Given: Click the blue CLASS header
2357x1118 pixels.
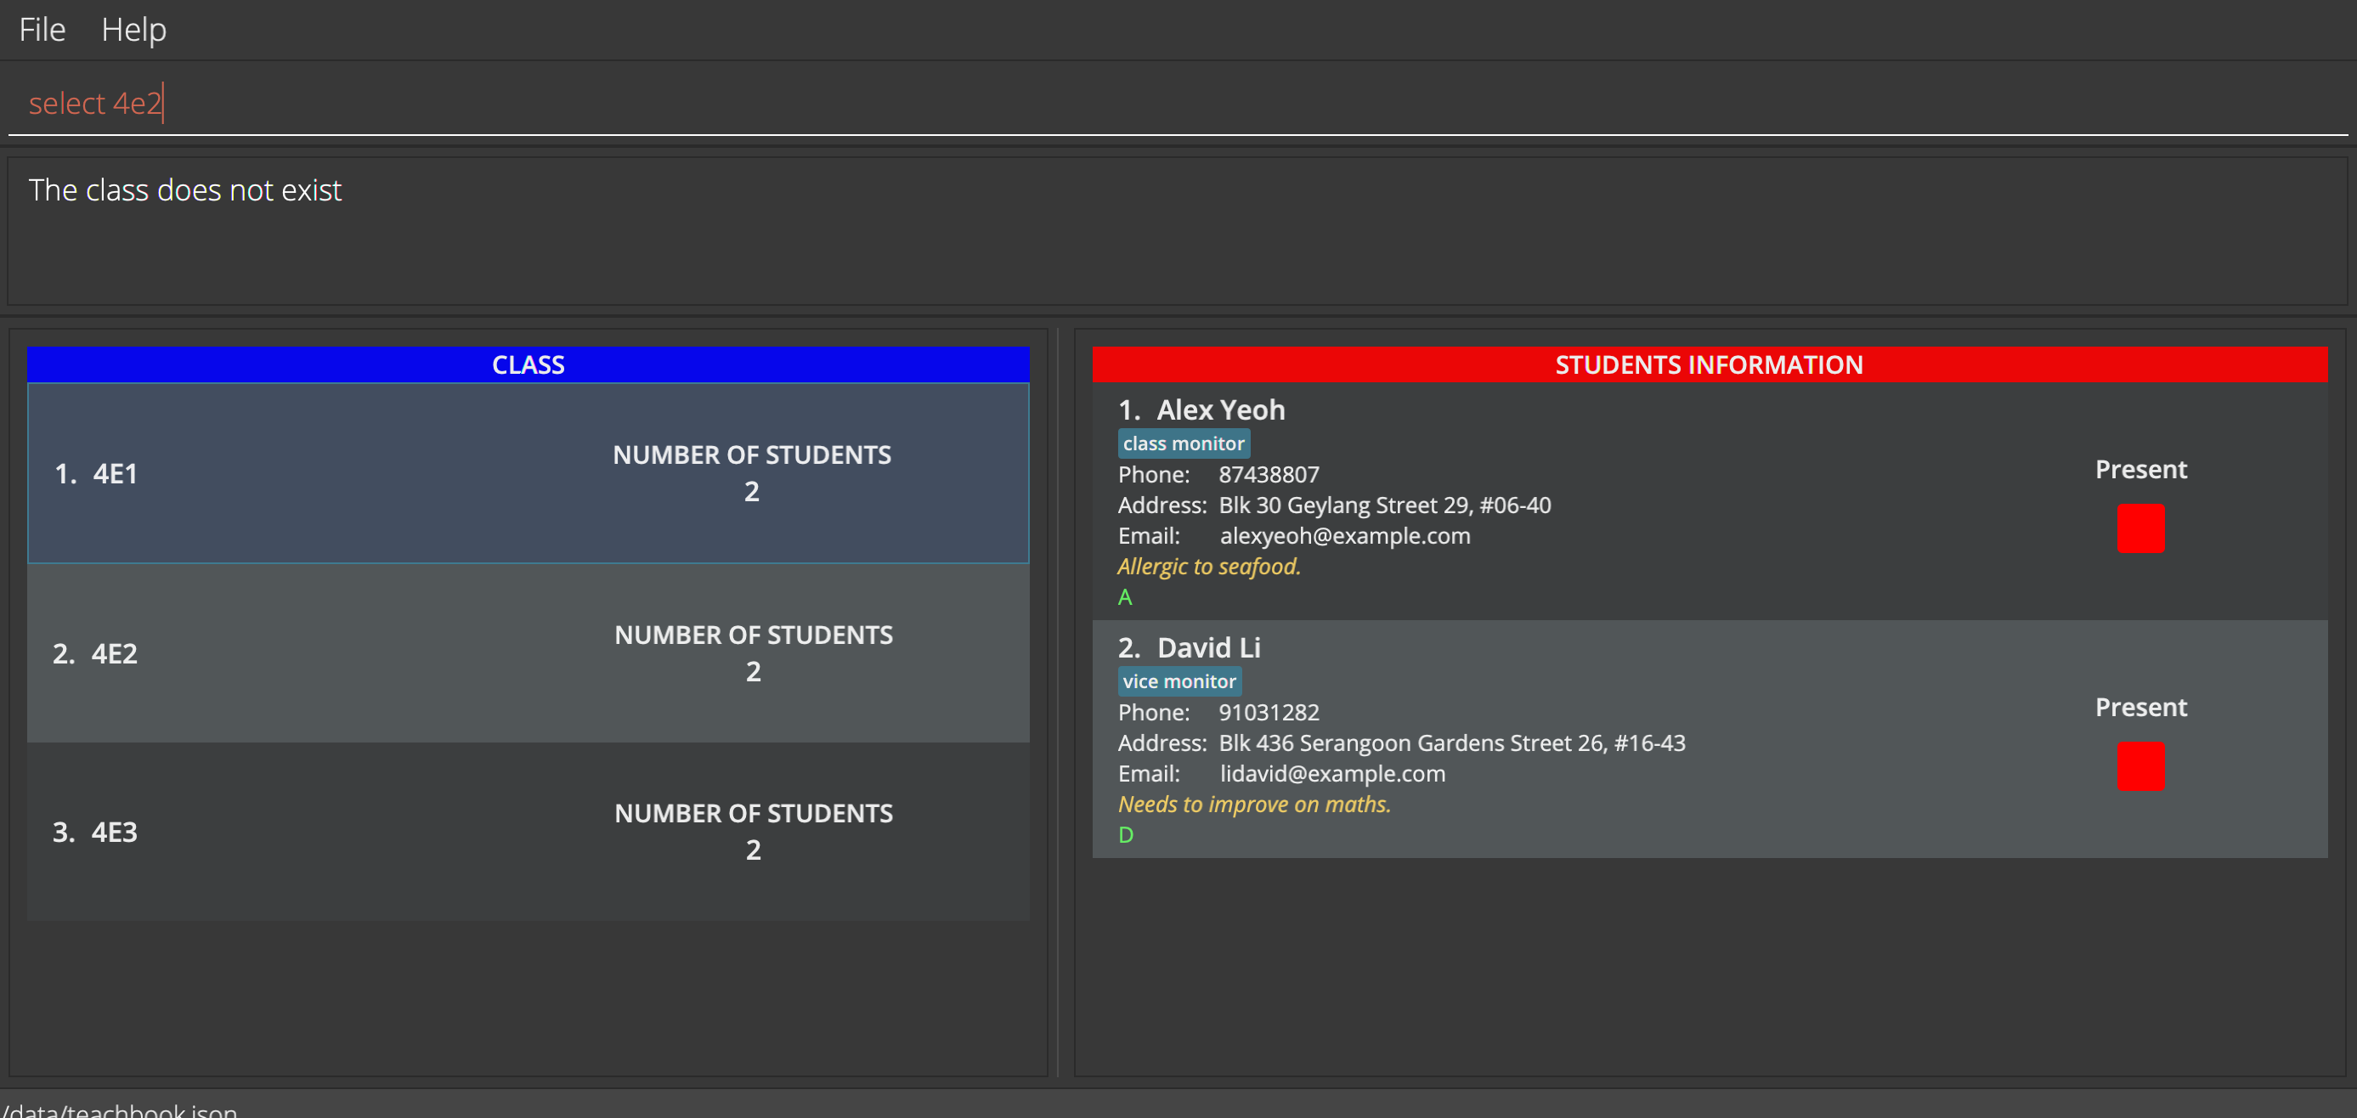Looking at the screenshot, I should pos(528,365).
